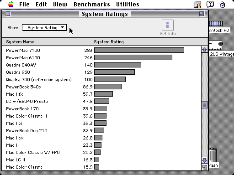Click the scroll up arrow
The height and width of the screenshot is (175, 234).
[x=204, y=49]
